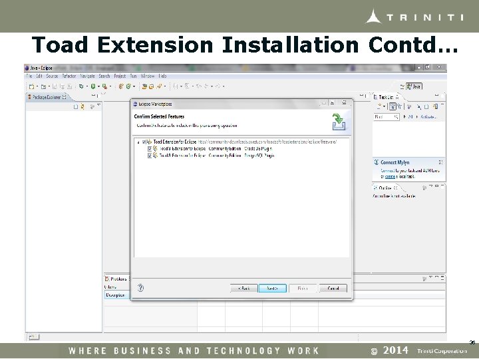Select the Task List tab
This screenshot has height=359, width=479.
click(x=387, y=97)
